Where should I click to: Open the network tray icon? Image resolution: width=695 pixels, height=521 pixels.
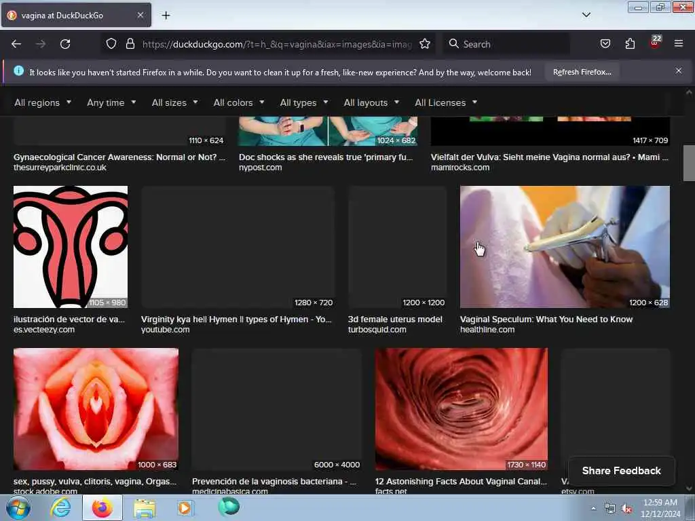[x=610, y=509]
